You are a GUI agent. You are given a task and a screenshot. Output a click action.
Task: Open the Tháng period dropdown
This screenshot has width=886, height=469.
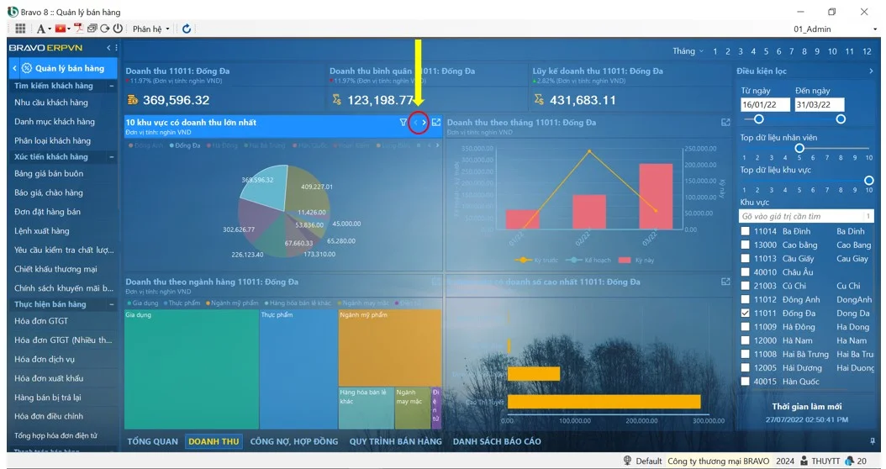pos(688,51)
